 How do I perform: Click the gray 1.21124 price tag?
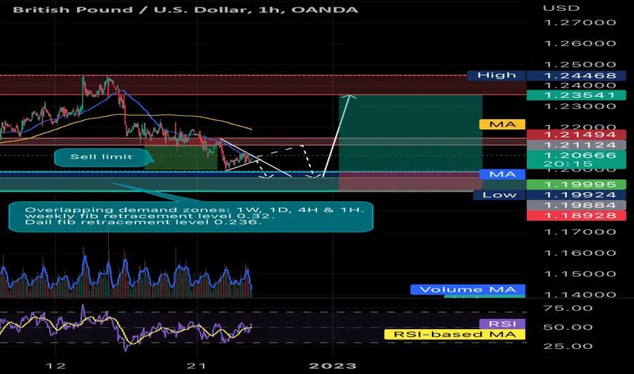[x=577, y=145]
